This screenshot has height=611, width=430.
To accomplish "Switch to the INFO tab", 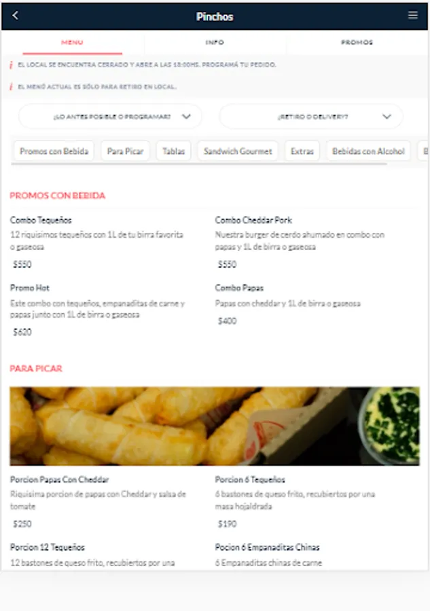I will tap(215, 42).
